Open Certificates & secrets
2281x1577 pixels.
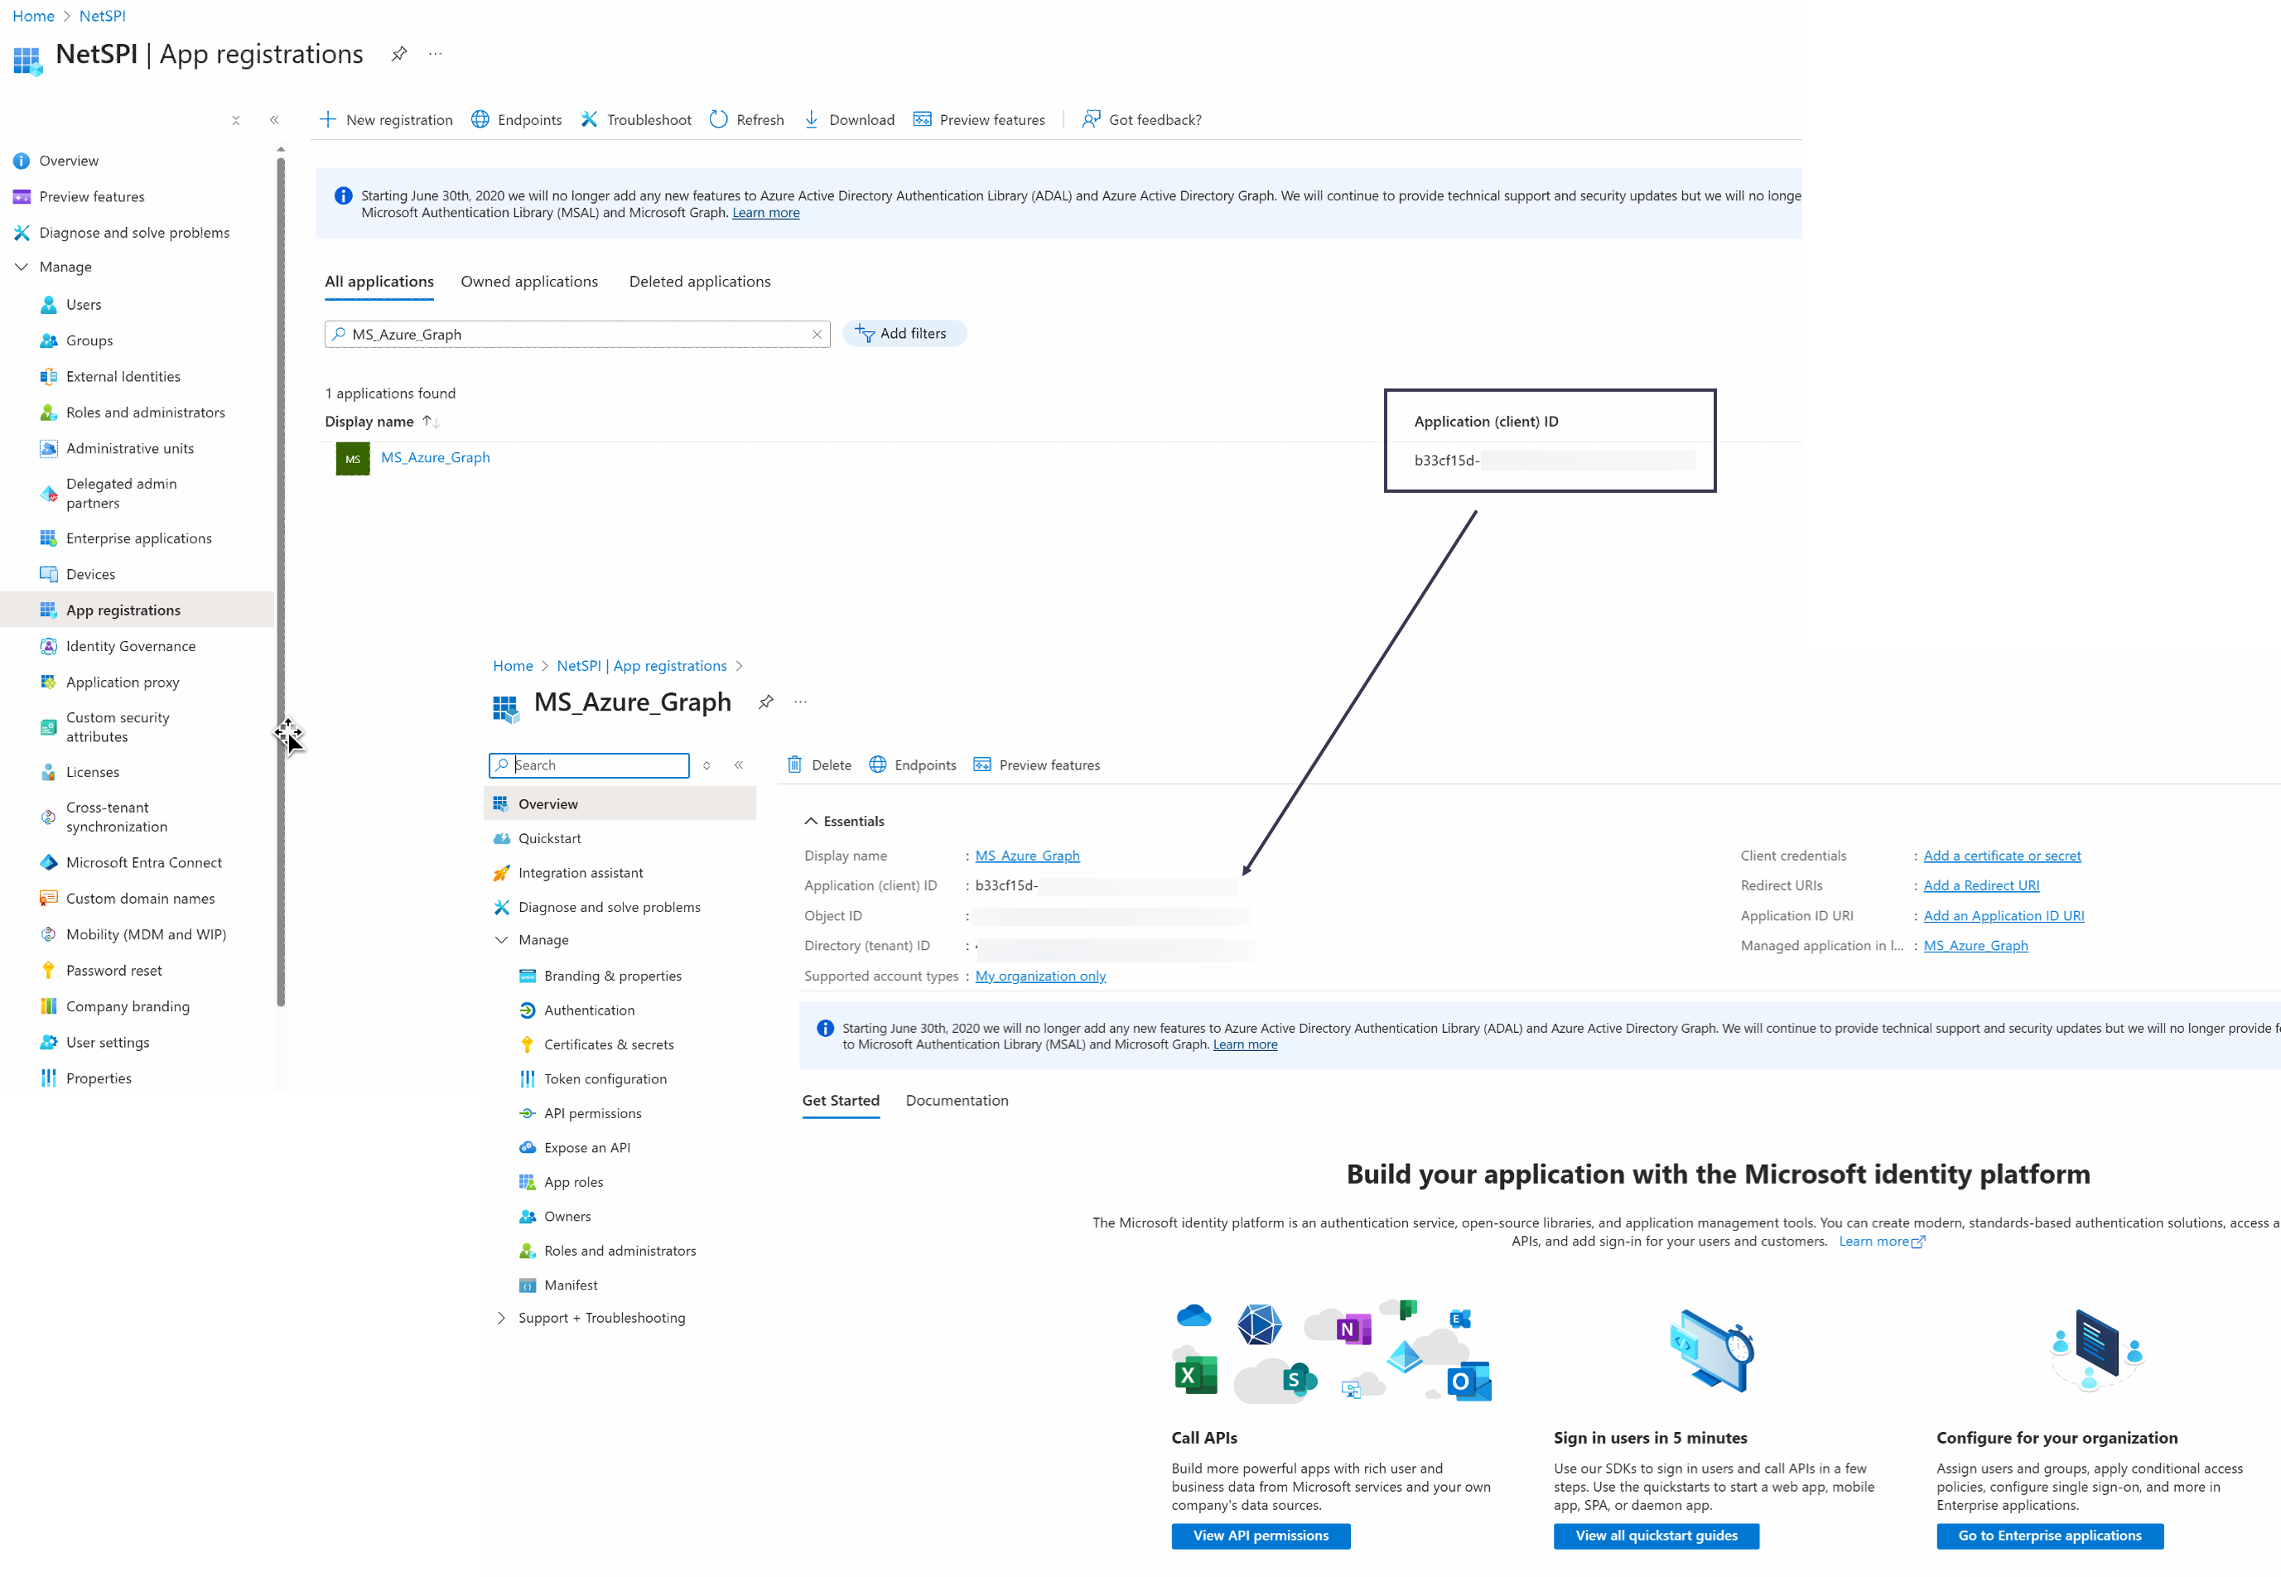pos(609,1044)
